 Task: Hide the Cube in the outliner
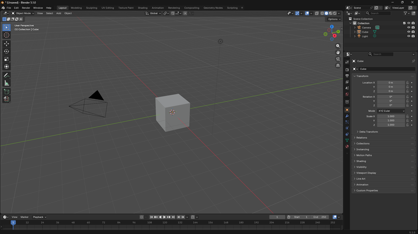408,32
